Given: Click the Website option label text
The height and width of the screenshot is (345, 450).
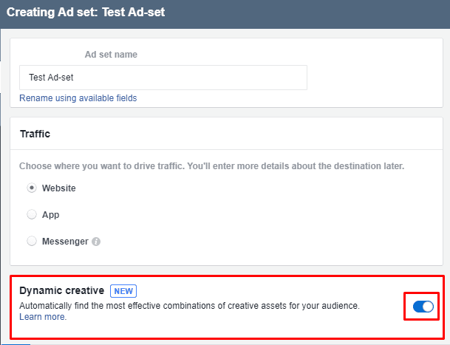Looking at the screenshot, I should pyautogui.click(x=59, y=188).
